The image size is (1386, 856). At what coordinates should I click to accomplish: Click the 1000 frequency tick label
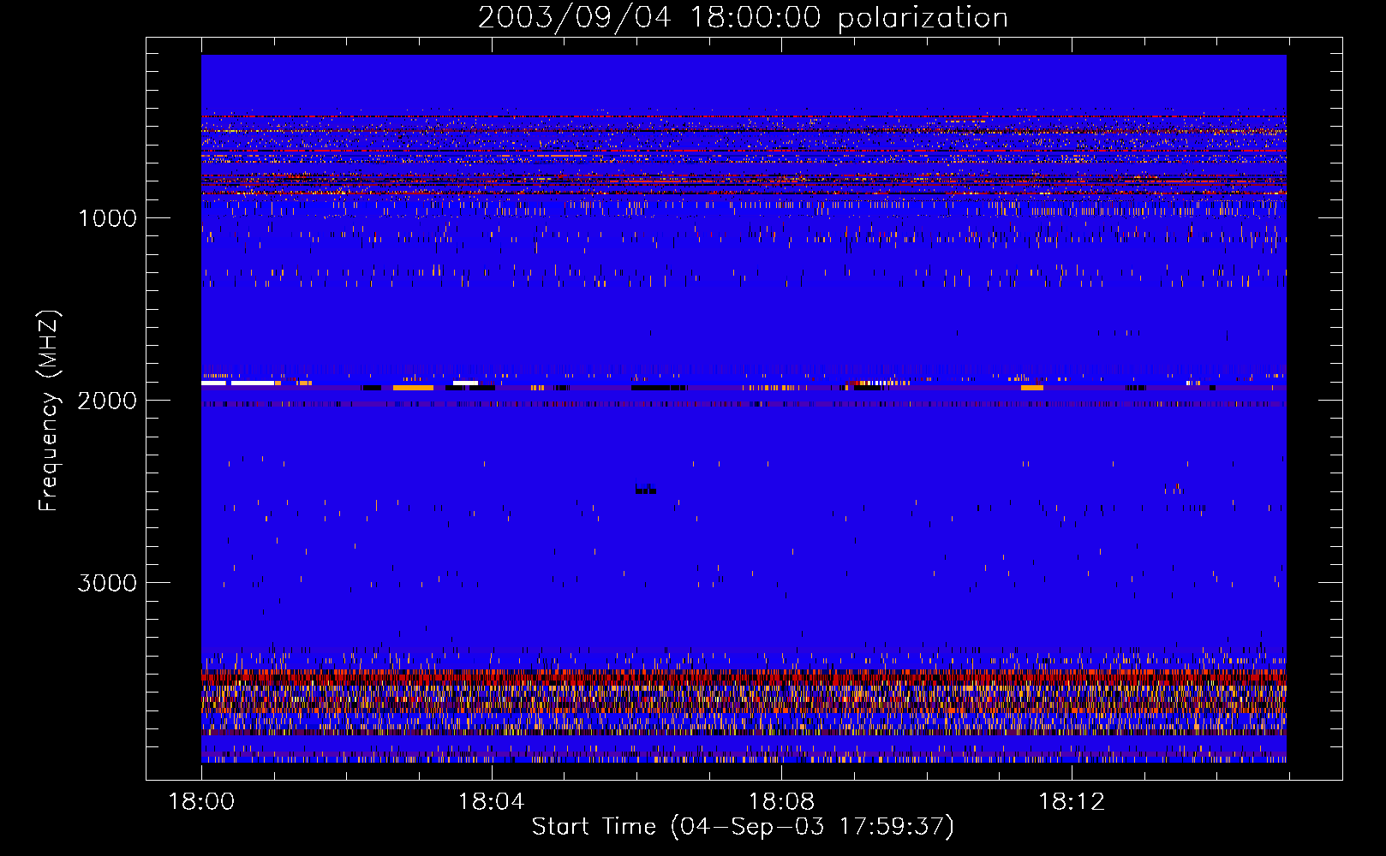pyautogui.click(x=107, y=218)
